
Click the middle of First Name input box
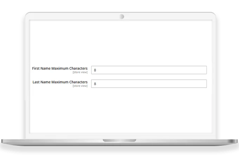click(149, 70)
